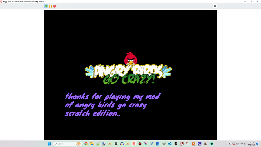The height and width of the screenshot is (147, 261).
Task: Minimize the TurboWarp Desktop window
Action: (245, 1)
